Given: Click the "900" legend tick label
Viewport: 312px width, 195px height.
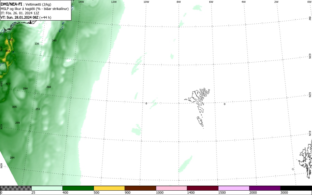Looking at the screenshot, I should (x=128, y=193).
